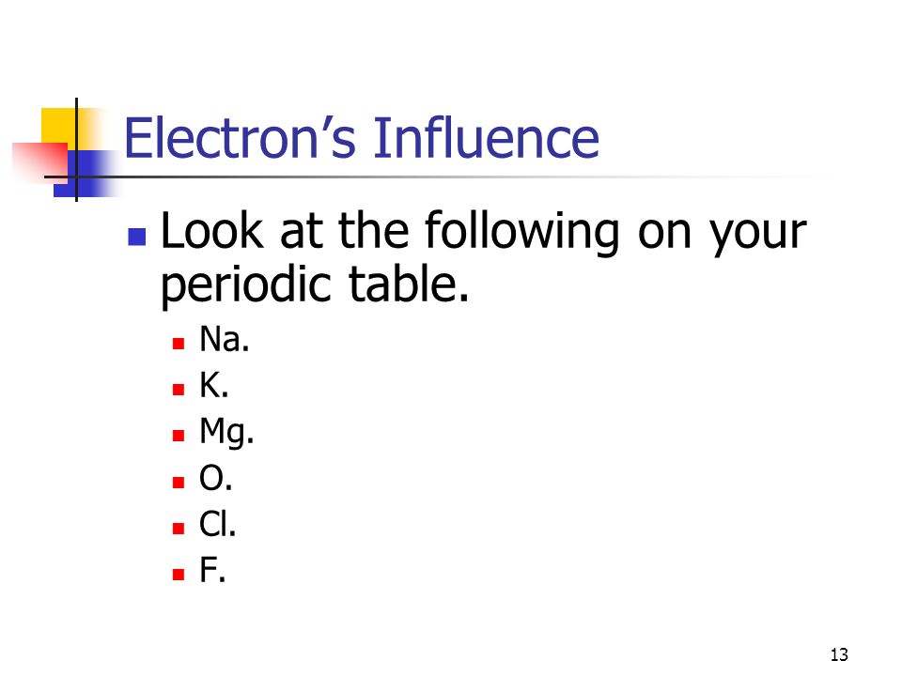
Task: Select the Mg. list item text
Action: (x=226, y=432)
